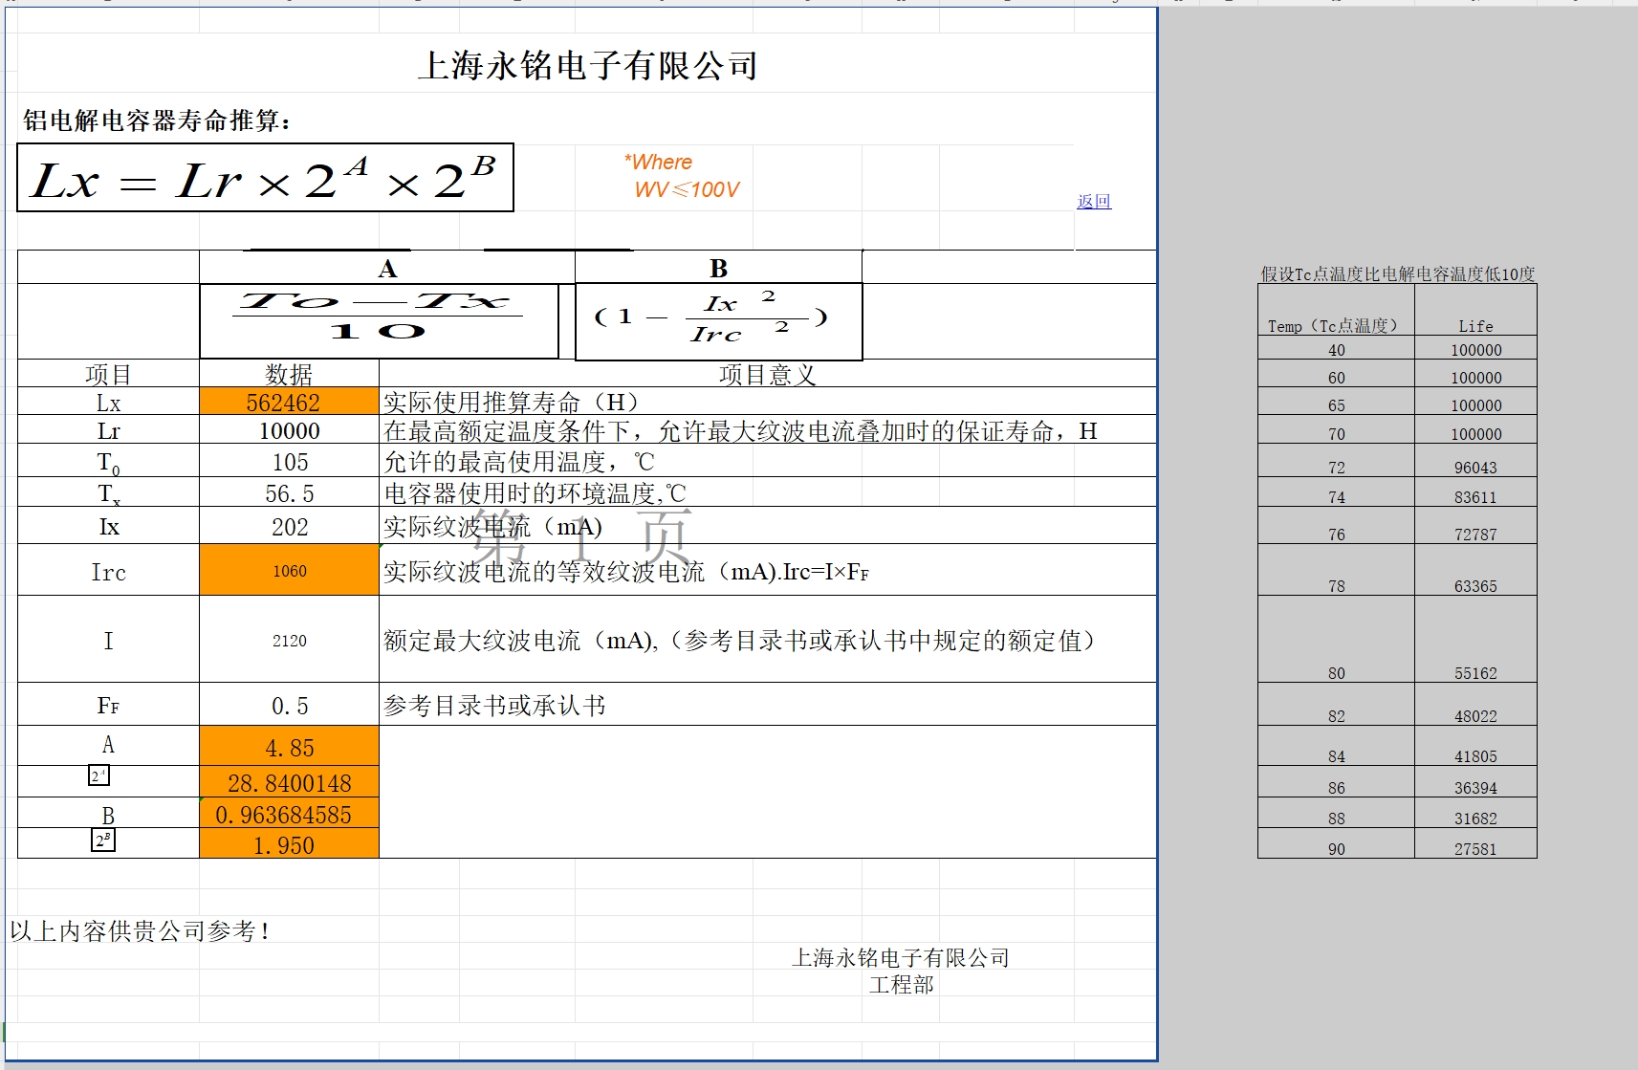Select the note 以上内容供贵公司参考

(140, 930)
